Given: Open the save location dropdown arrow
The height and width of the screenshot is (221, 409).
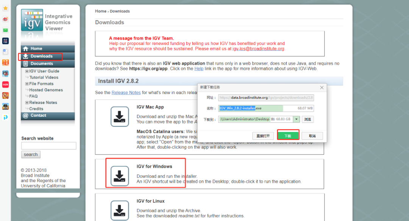Looking at the screenshot, I should pos(296,119).
